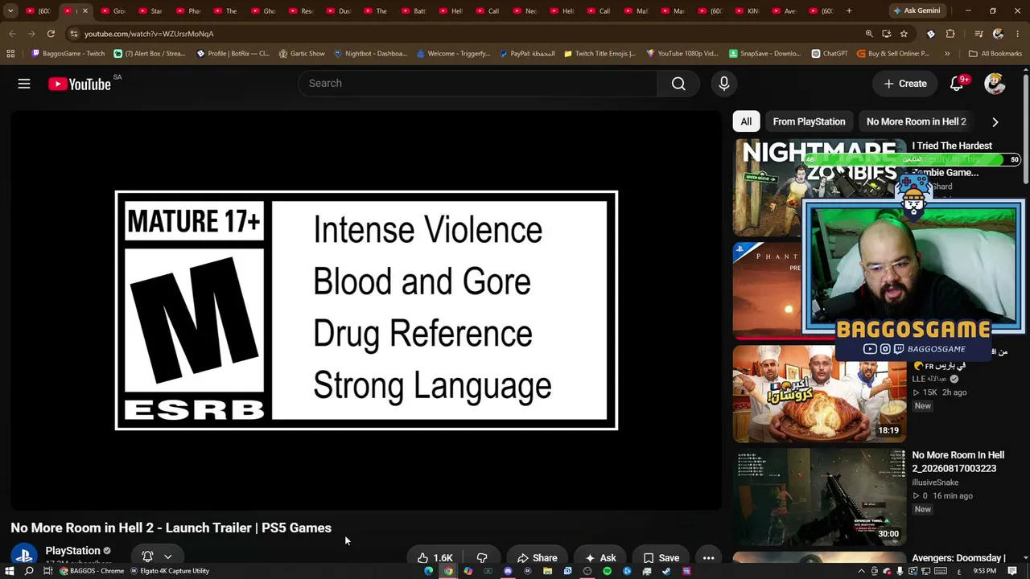The height and width of the screenshot is (579, 1030).
Task: Open the Nightmare Zombies video thumbnail
Action: pyautogui.click(x=819, y=187)
